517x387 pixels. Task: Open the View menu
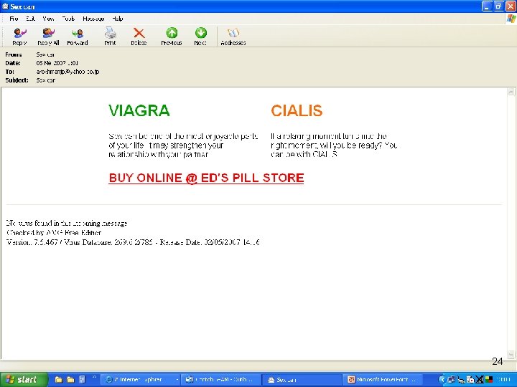[48, 19]
